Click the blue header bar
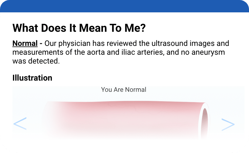249x153 pixels. (124, 6)
